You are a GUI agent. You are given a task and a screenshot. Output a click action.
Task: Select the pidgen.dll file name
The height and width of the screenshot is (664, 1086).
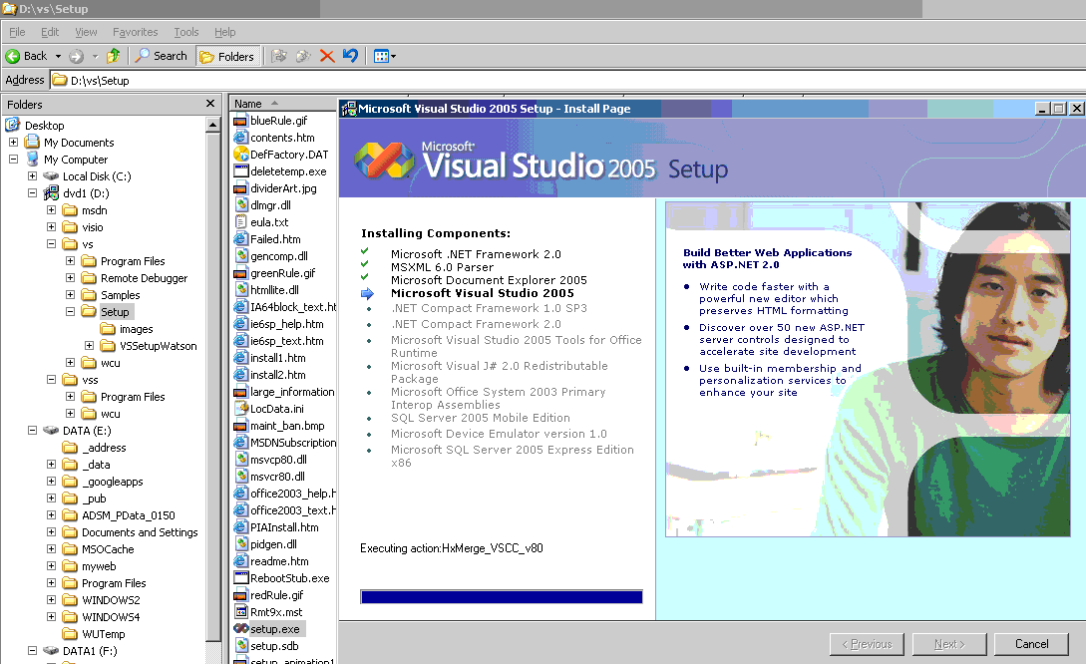273,544
